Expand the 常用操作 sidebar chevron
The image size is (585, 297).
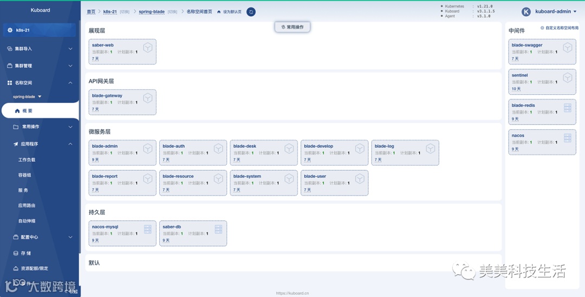tap(70, 127)
